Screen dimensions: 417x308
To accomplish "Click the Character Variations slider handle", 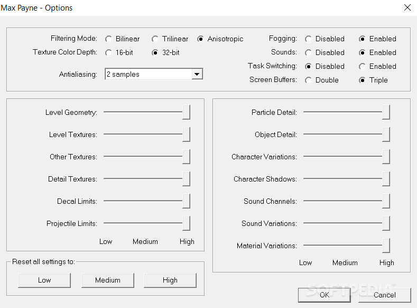I will (x=386, y=157).
